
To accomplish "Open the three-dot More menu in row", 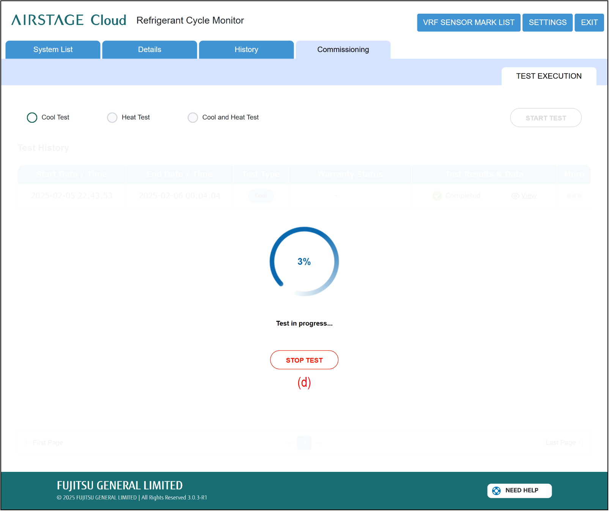I will pos(574,196).
